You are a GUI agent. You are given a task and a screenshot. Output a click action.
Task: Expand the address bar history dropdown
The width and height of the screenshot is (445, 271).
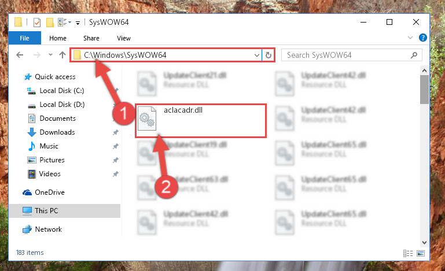tap(256, 55)
